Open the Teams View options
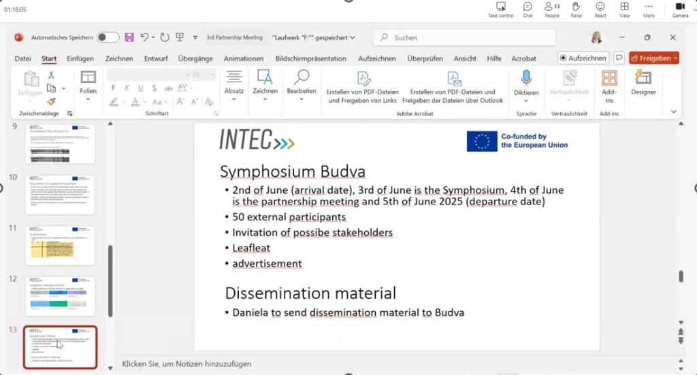Viewport: 697px width, 375px height. [x=625, y=10]
